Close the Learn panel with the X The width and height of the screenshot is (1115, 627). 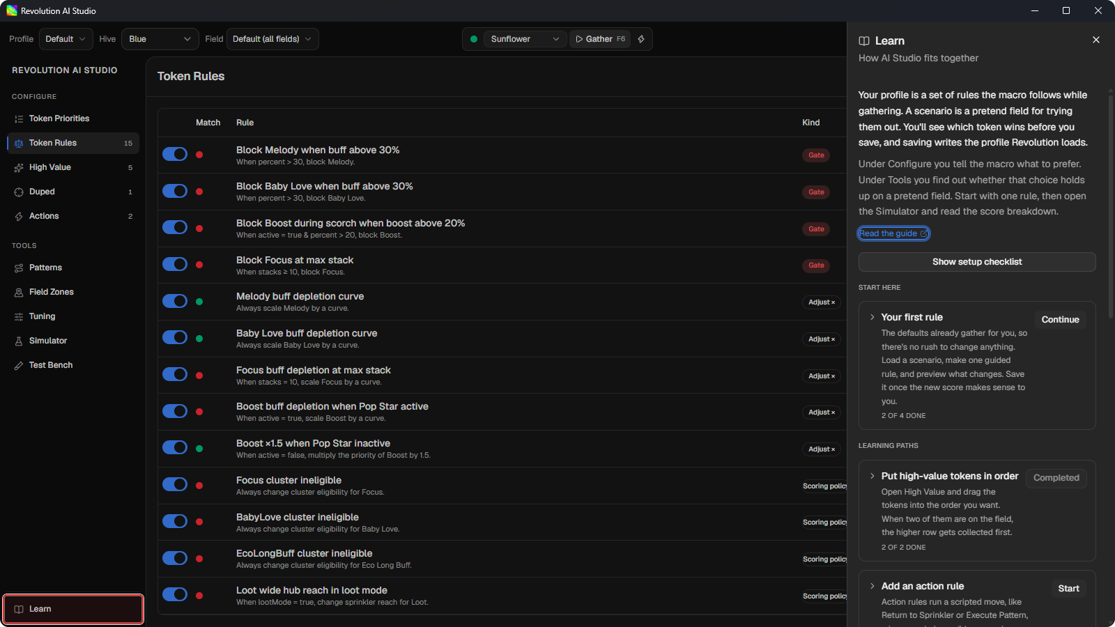click(1096, 40)
